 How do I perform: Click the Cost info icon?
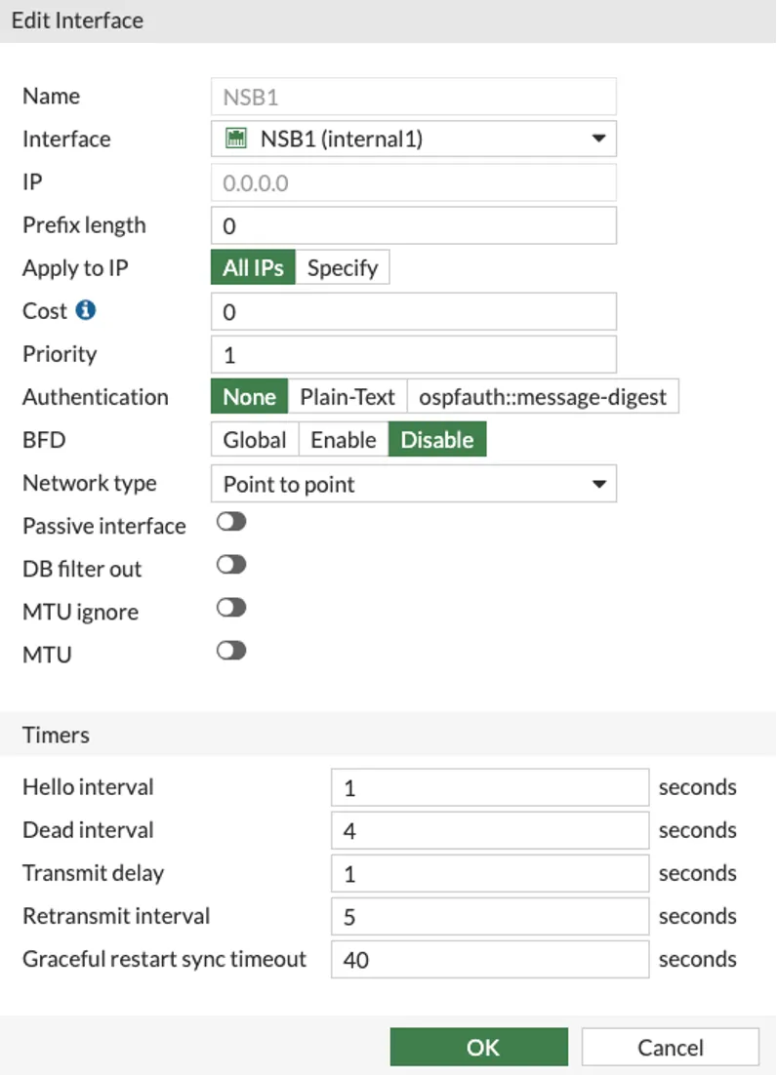click(x=86, y=310)
